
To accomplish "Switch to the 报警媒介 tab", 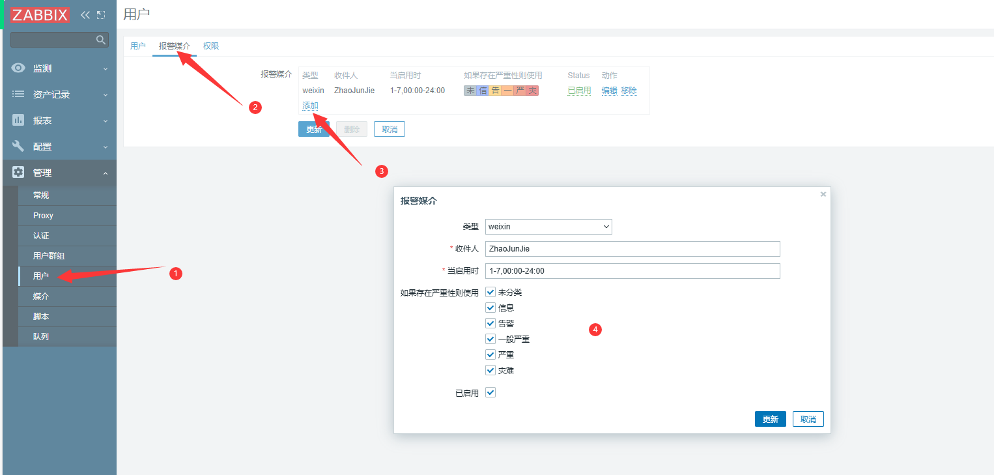I will coord(175,46).
